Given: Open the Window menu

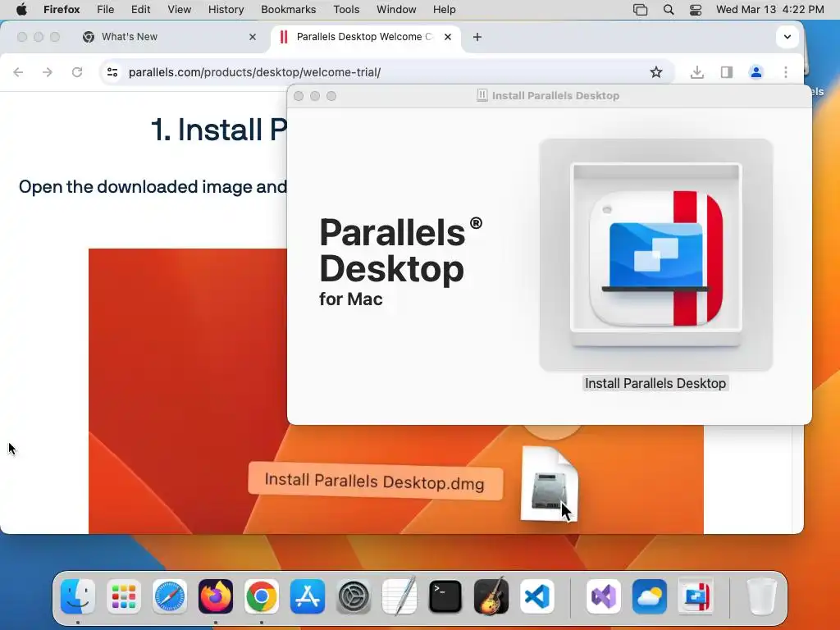Looking at the screenshot, I should tap(396, 9).
